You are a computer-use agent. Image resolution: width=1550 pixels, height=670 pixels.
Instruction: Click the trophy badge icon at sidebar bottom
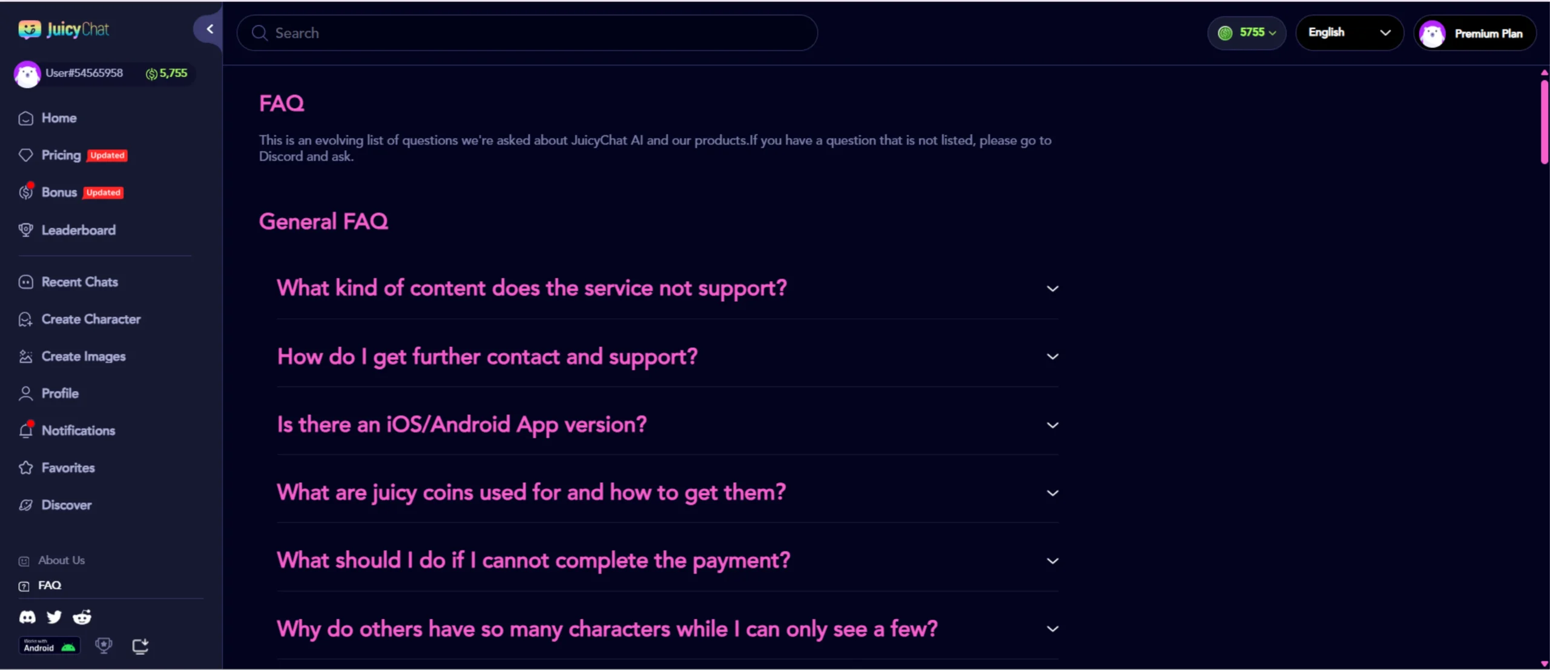(x=104, y=646)
